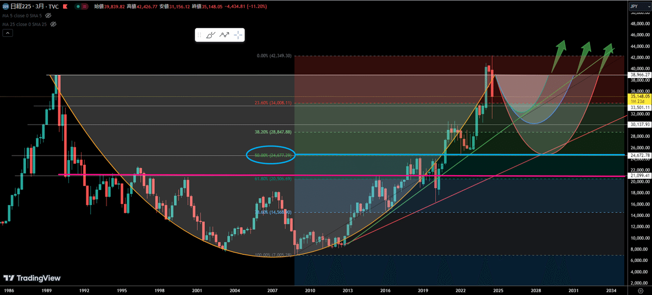Viewport: 652px width, 295px height.
Task: Click the 38,966.27 price label
Action: [x=640, y=74]
